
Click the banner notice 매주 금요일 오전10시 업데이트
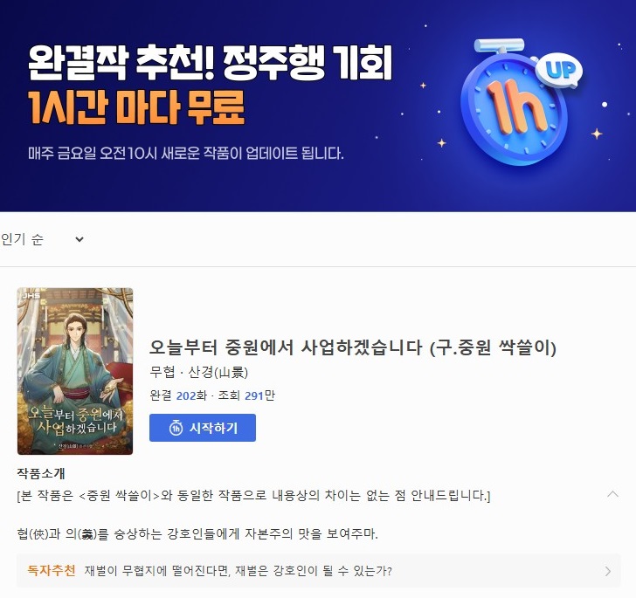pos(186,154)
